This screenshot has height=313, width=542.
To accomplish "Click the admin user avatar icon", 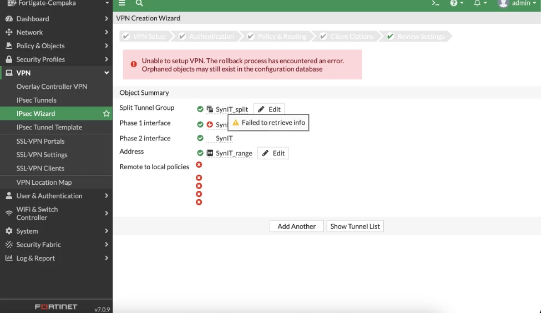I will tap(503, 3).
